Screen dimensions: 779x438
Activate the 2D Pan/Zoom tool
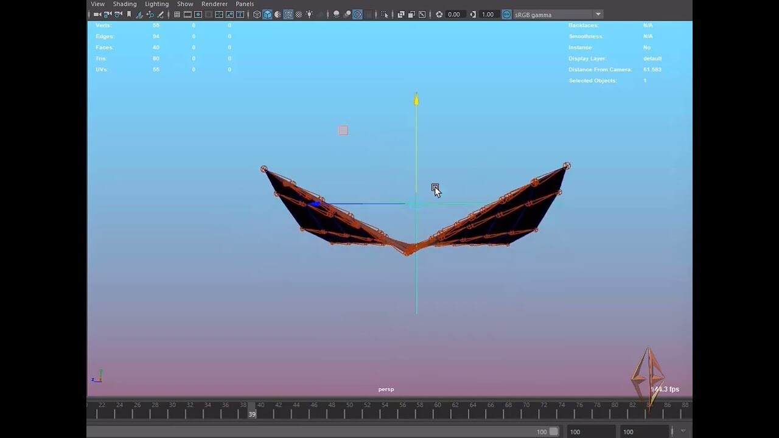150,15
